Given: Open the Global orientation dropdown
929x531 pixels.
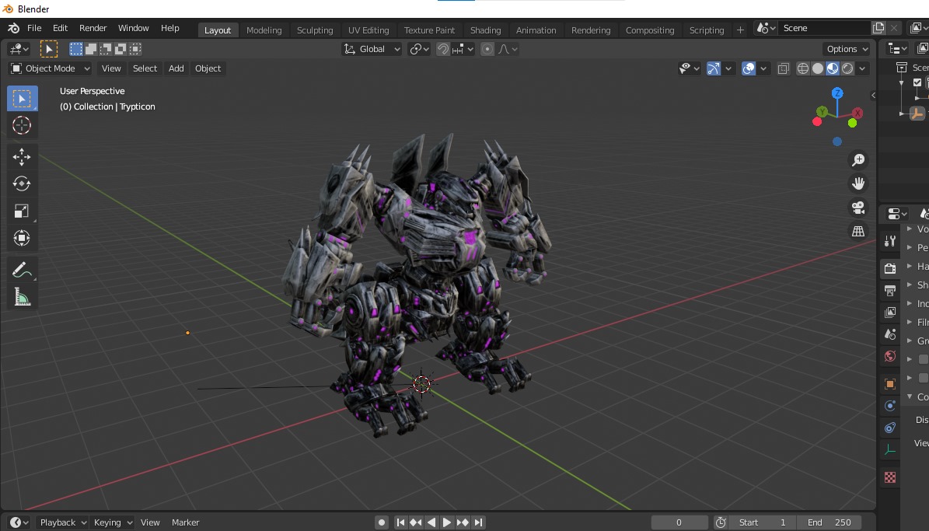Looking at the screenshot, I should [372, 49].
